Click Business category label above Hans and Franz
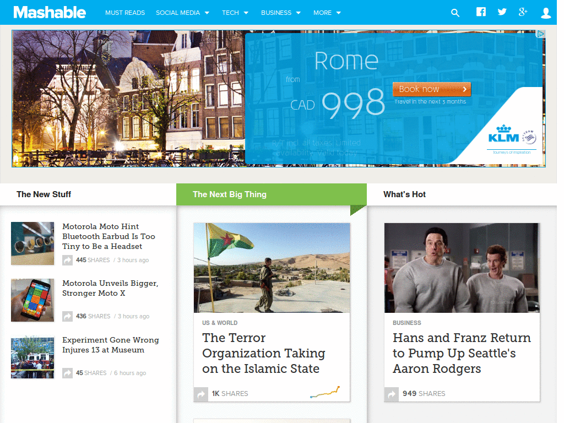 (407, 323)
